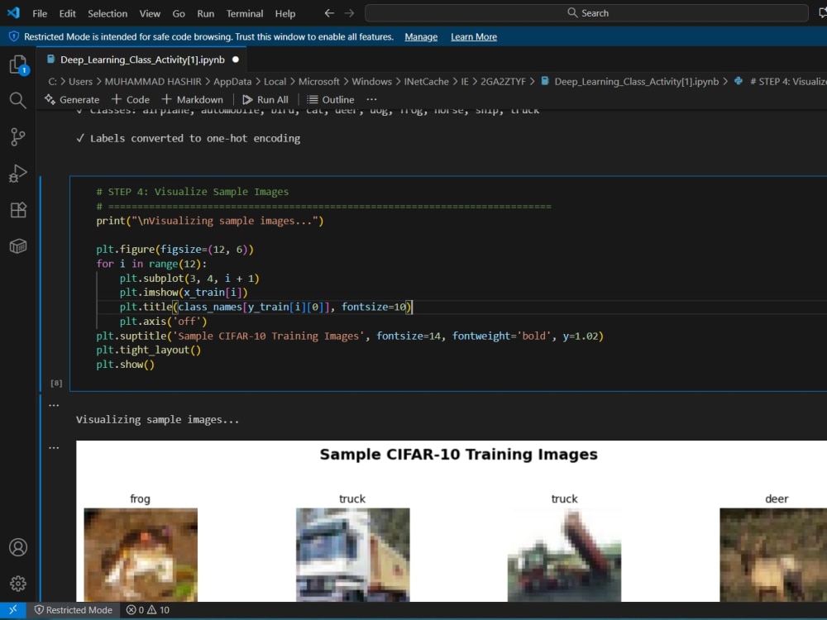
Task: Click the Generate cell button
Action: pos(72,100)
